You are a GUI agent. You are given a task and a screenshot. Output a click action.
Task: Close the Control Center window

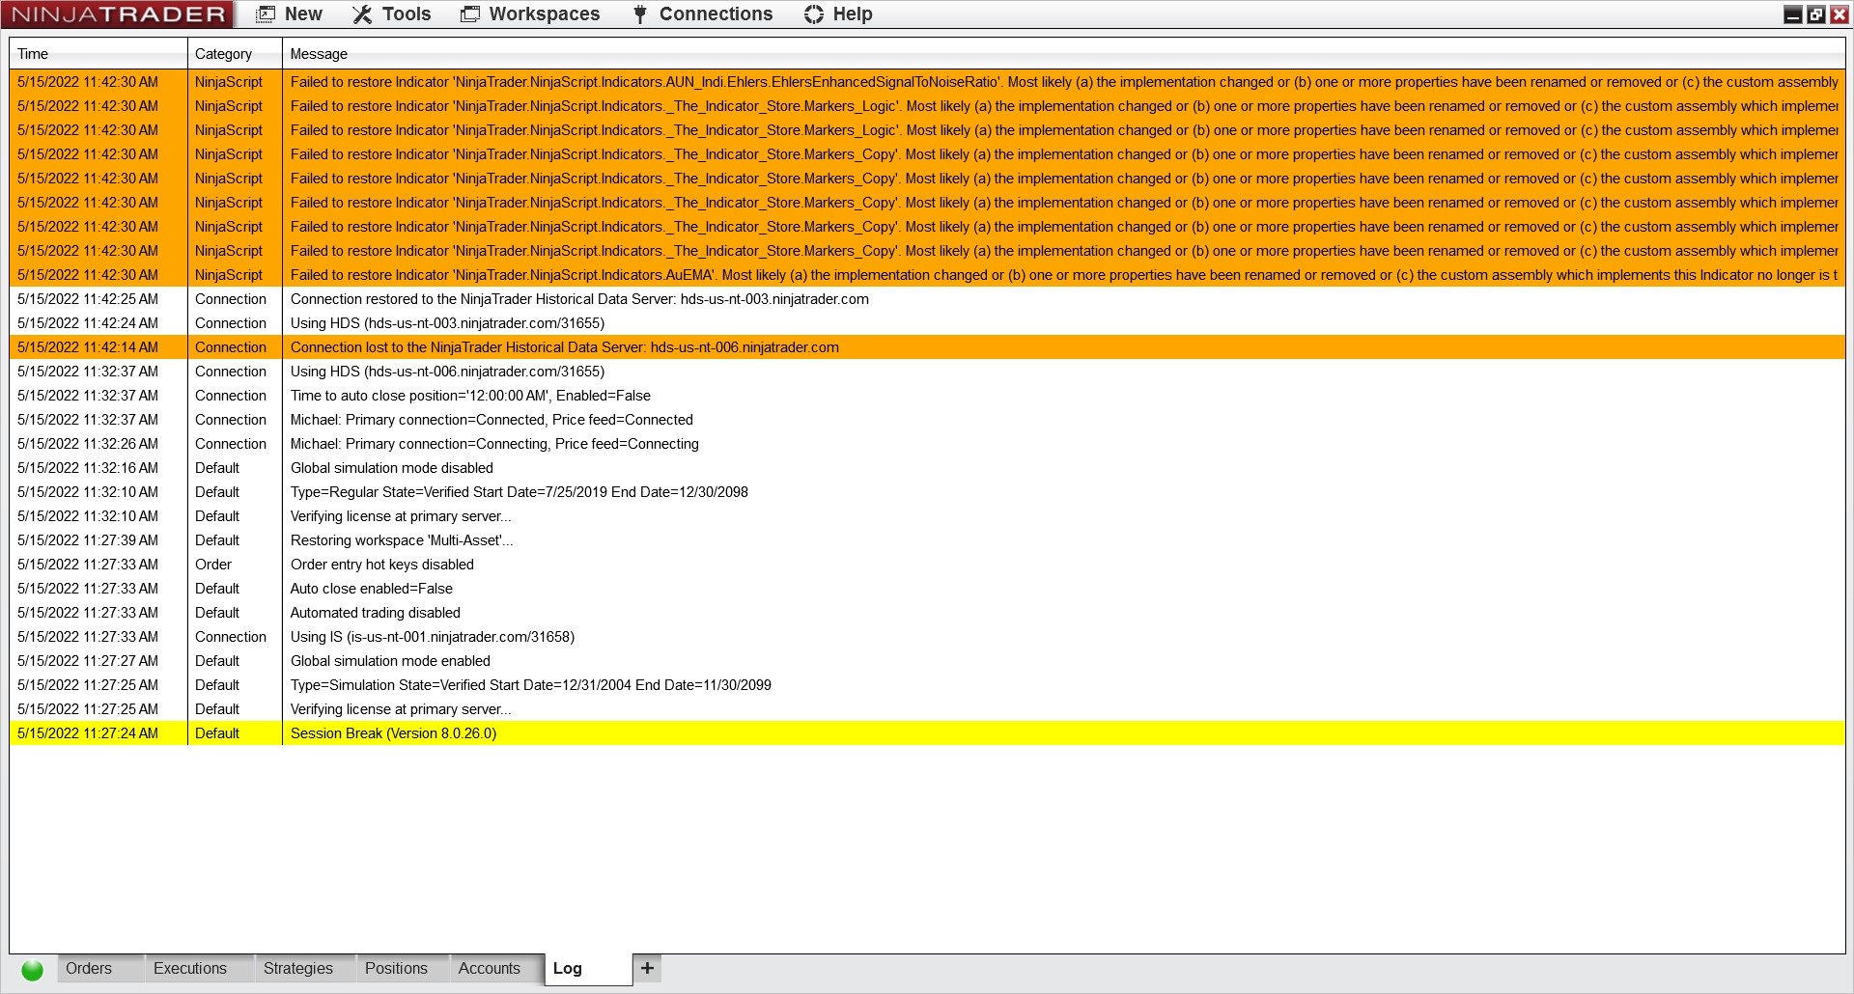pyautogui.click(x=1840, y=14)
